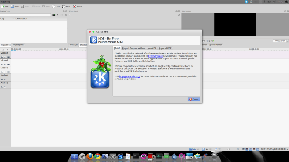Open the Join KDE tab

152,48
